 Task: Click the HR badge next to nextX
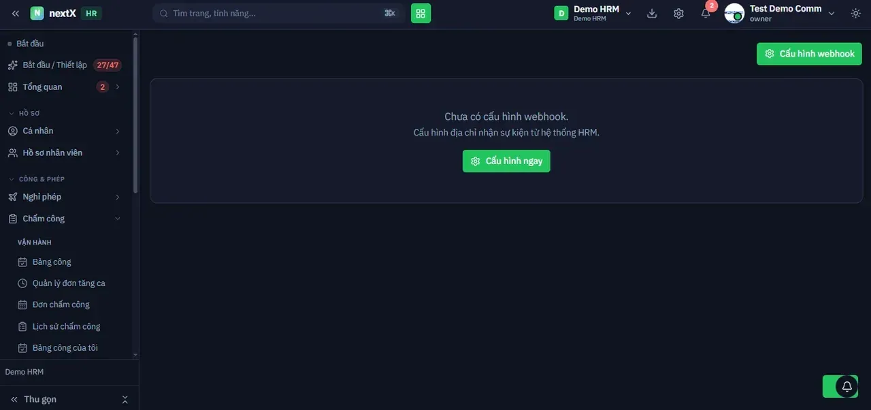(91, 13)
